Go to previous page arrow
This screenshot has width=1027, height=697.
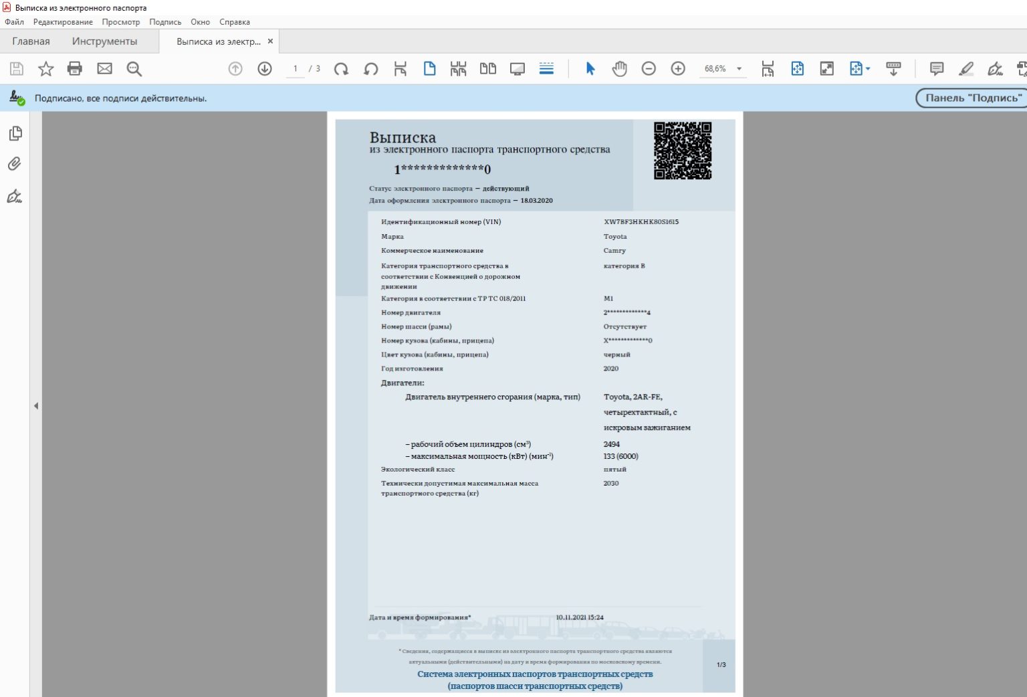click(235, 68)
